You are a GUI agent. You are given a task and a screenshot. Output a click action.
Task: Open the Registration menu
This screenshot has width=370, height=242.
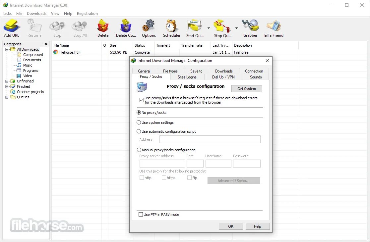(x=87, y=14)
